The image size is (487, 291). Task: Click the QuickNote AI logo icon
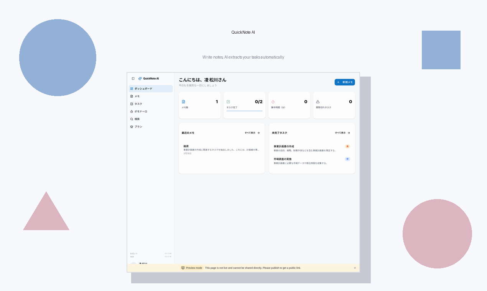pyautogui.click(x=140, y=78)
